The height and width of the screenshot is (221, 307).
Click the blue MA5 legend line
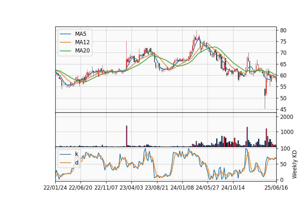click(x=65, y=34)
